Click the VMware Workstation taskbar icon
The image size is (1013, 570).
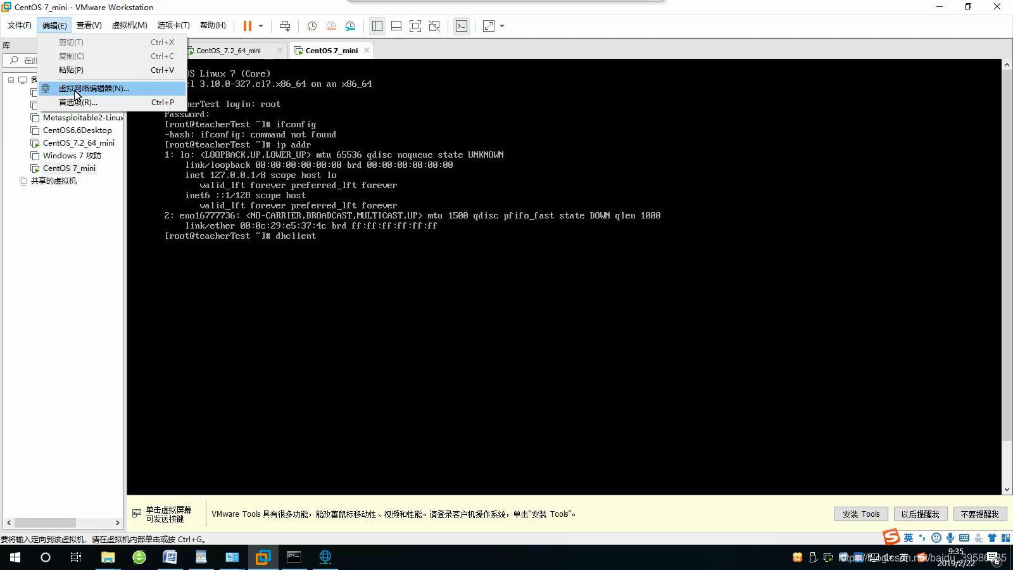click(x=263, y=557)
